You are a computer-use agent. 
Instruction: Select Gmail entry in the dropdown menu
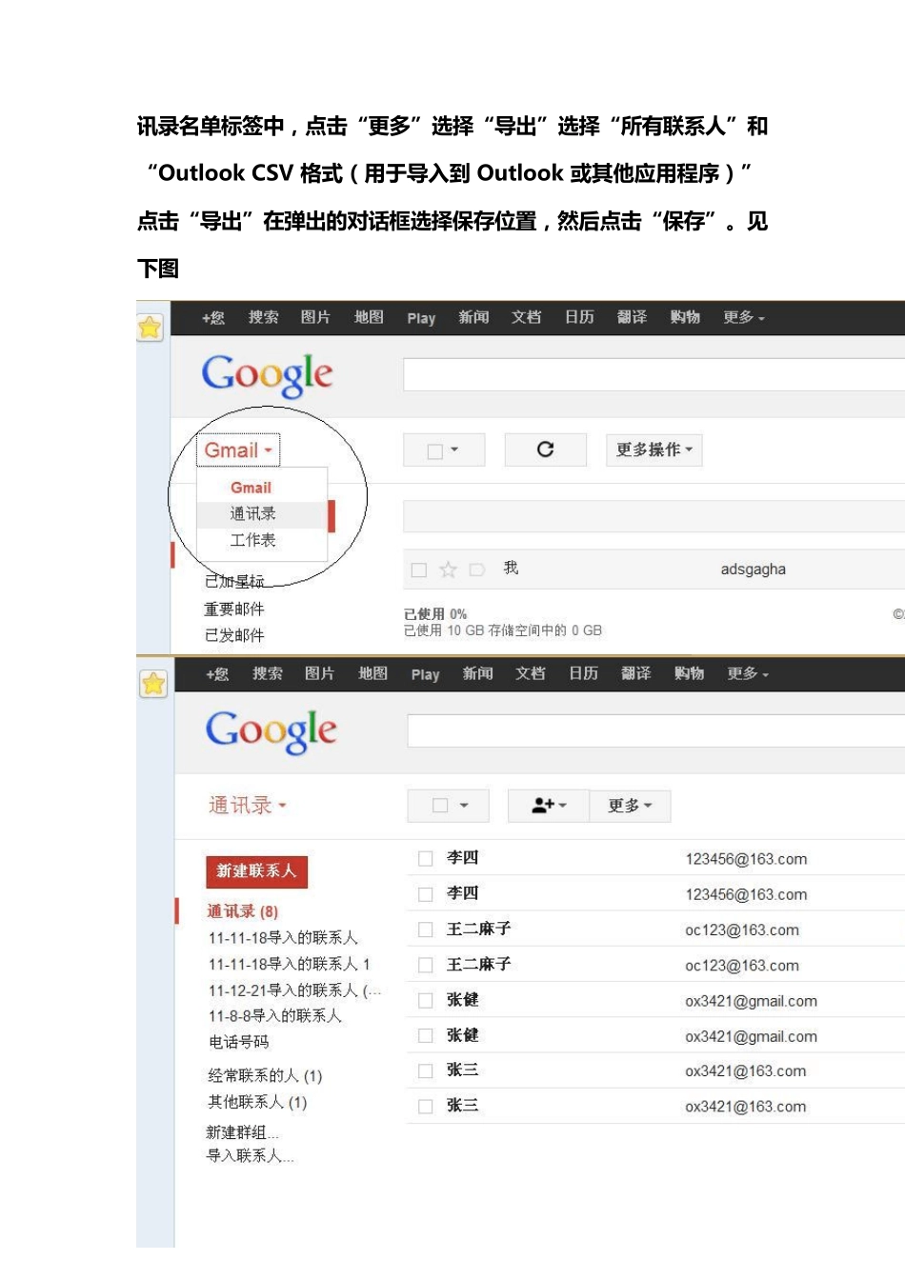(x=251, y=488)
